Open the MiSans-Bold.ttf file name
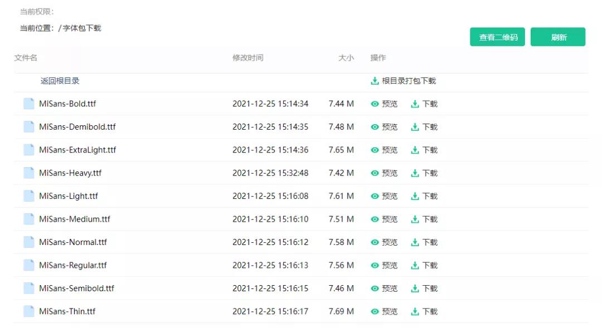Screen dimensions: 602x328 click(x=67, y=104)
